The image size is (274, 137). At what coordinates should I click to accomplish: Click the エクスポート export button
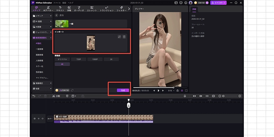click(x=219, y=3)
